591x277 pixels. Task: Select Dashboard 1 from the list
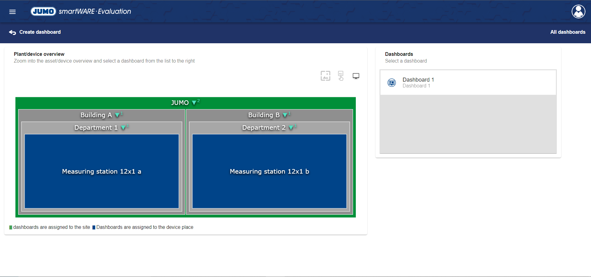(x=418, y=83)
